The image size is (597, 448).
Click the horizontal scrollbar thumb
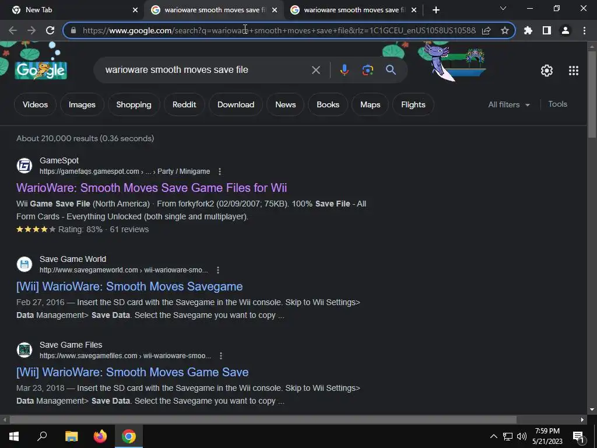(263, 420)
